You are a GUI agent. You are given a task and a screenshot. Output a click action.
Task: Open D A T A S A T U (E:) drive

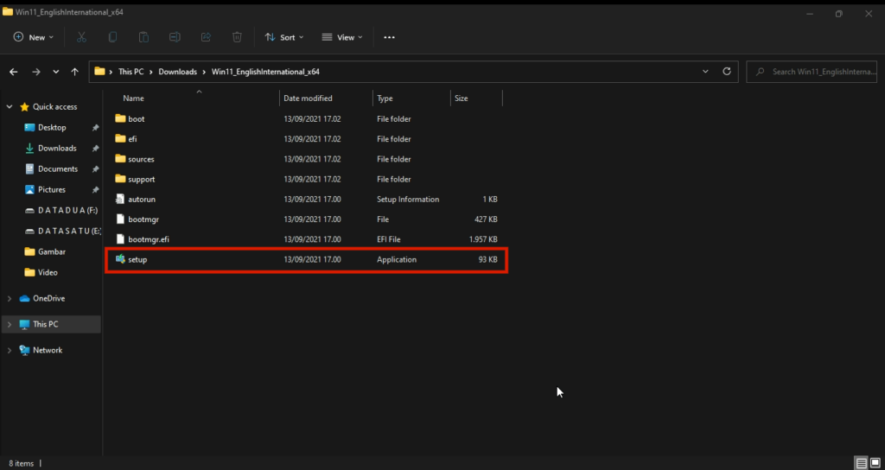pos(62,231)
